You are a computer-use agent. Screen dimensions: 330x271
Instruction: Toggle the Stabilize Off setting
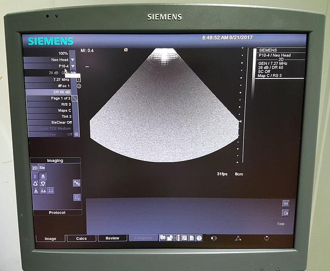[51, 134]
